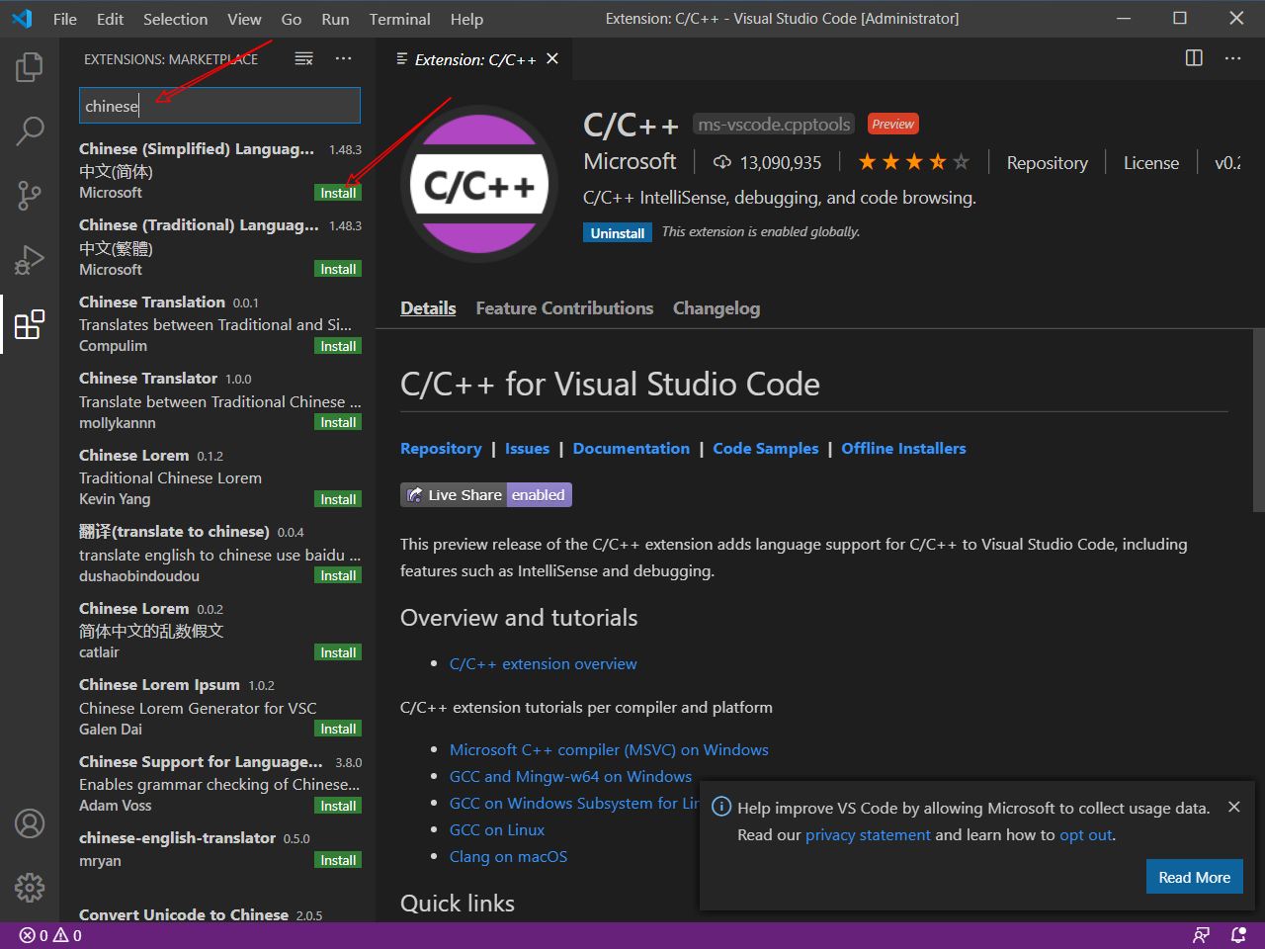Click the VS Code logo in title bar
The image size is (1265, 949).
pos(22,19)
